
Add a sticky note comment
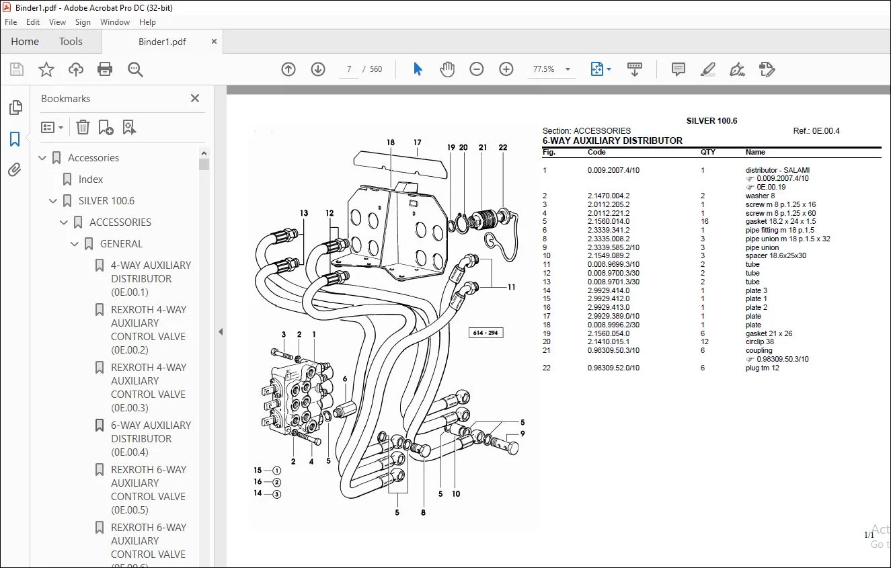pyautogui.click(x=679, y=69)
